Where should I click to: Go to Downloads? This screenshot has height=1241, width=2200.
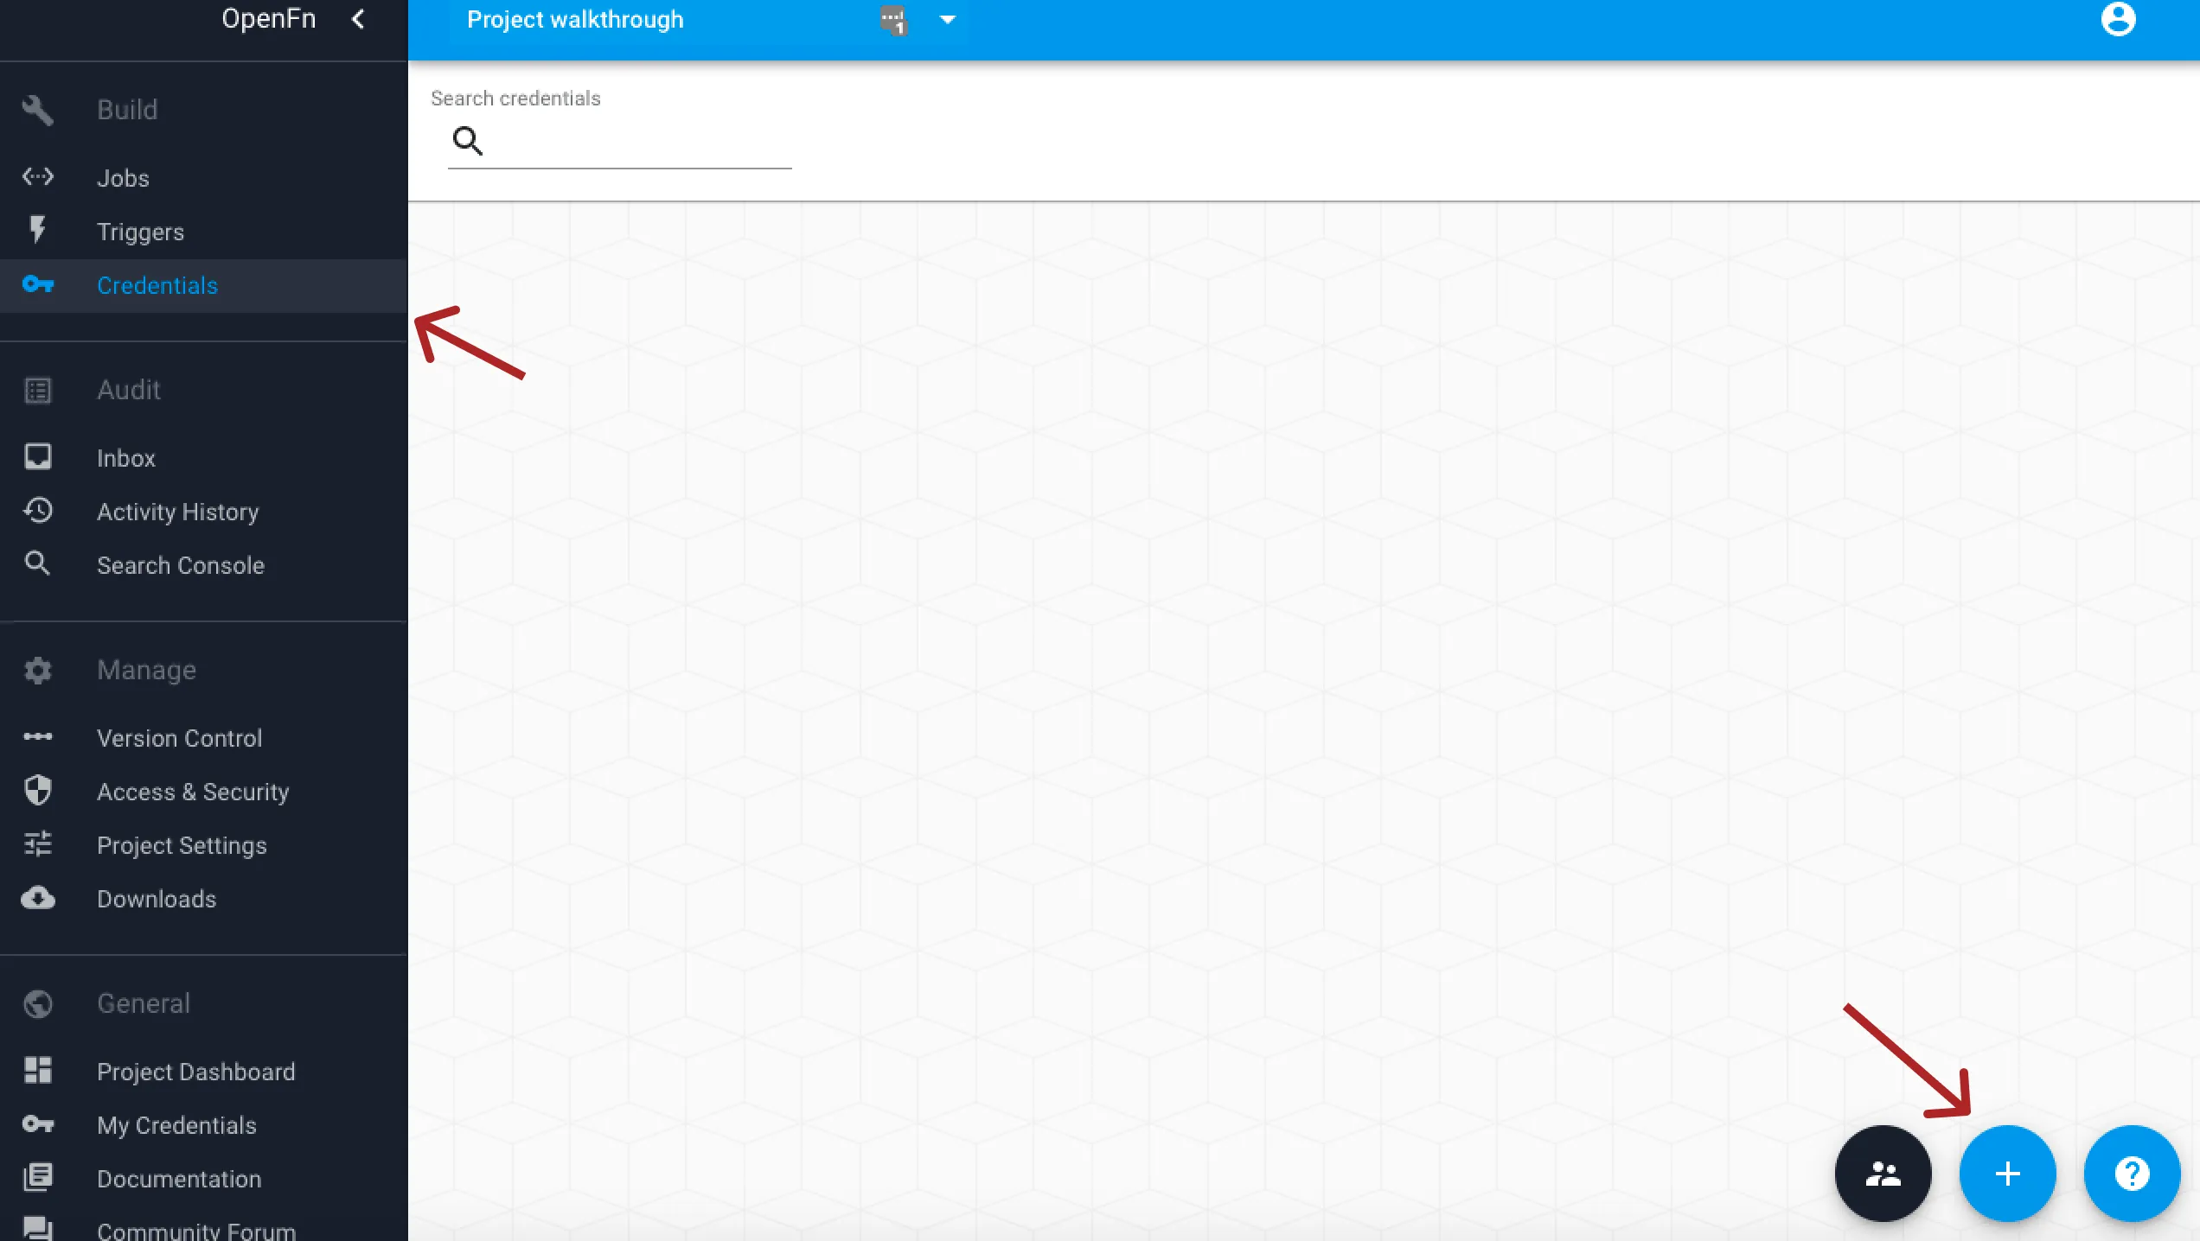click(203, 899)
